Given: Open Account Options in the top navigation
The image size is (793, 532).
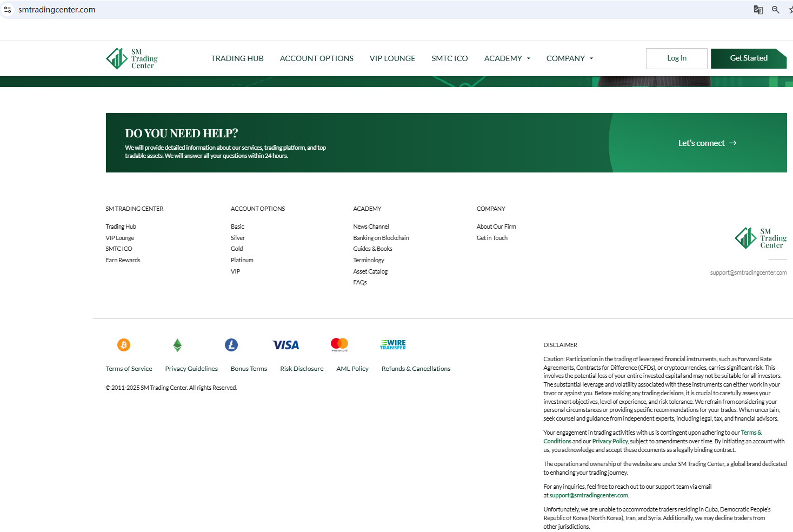Looking at the screenshot, I should click(317, 58).
